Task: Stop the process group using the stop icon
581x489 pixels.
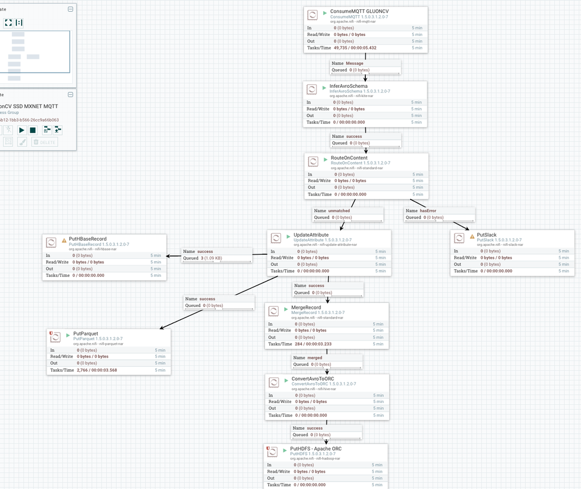Action: [x=33, y=130]
